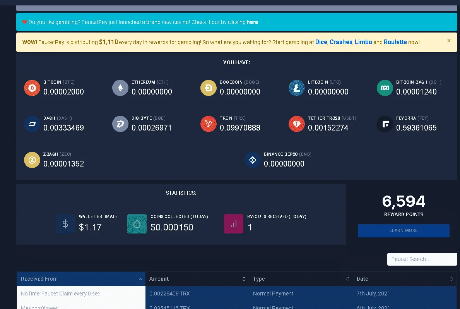Click the 6,594 reward points value
The width and height of the screenshot is (460, 309).
(x=404, y=201)
